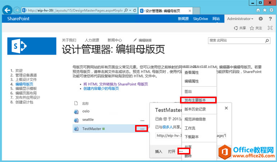Open the 新闻中心 navigation link
This screenshot has height=162, width=277.
pos(115,40)
